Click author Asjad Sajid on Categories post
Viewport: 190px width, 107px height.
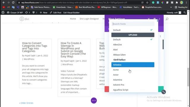click(30, 56)
